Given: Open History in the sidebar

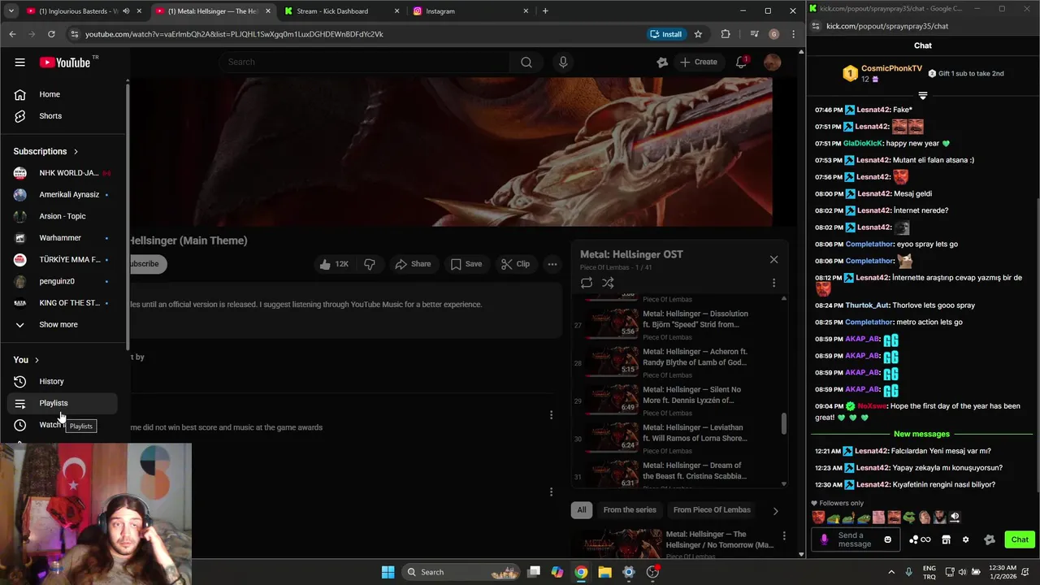Looking at the screenshot, I should [x=63, y=381].
